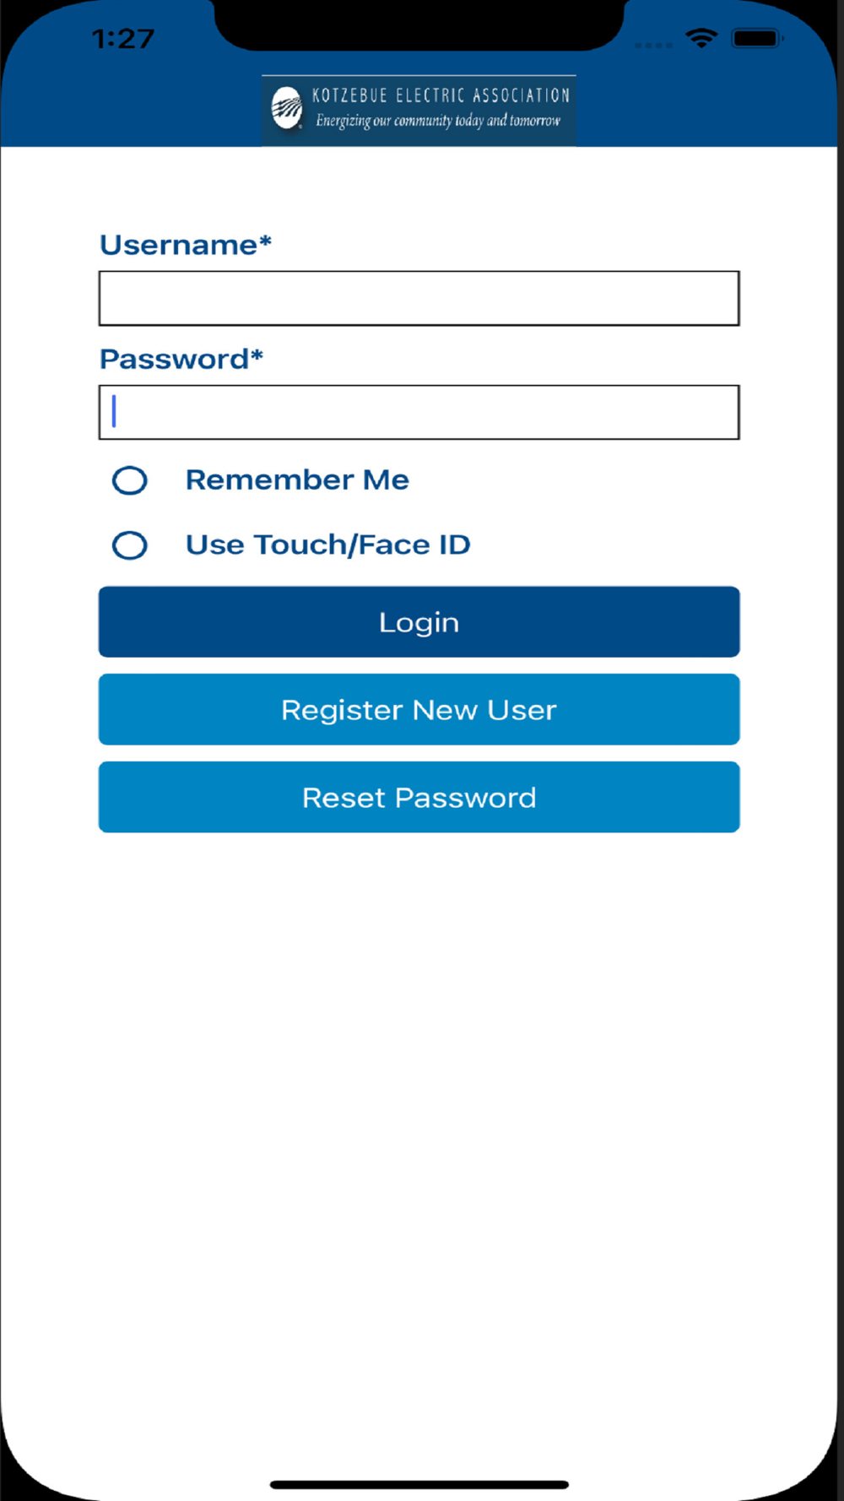Tap the 'Energizing our community' tagline
This screenshot has width=844, height=1501.
(x=438, y=121)
